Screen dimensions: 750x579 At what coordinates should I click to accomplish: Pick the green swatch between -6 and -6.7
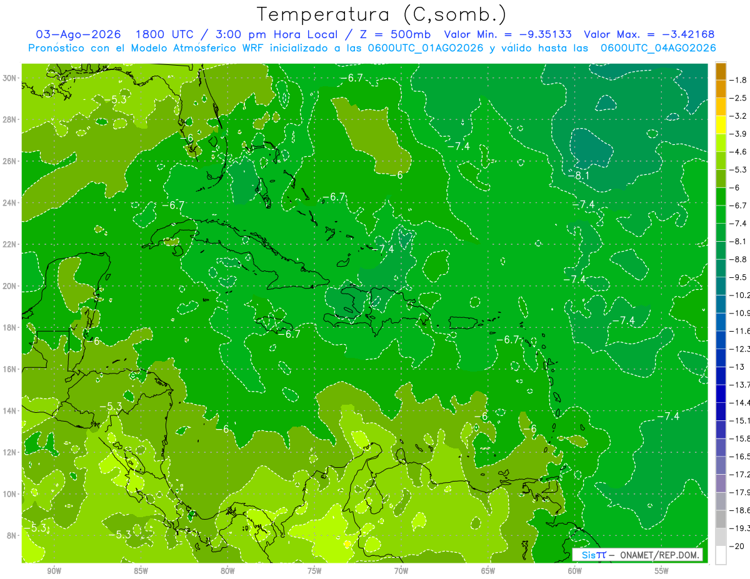(x=721, y=197)
